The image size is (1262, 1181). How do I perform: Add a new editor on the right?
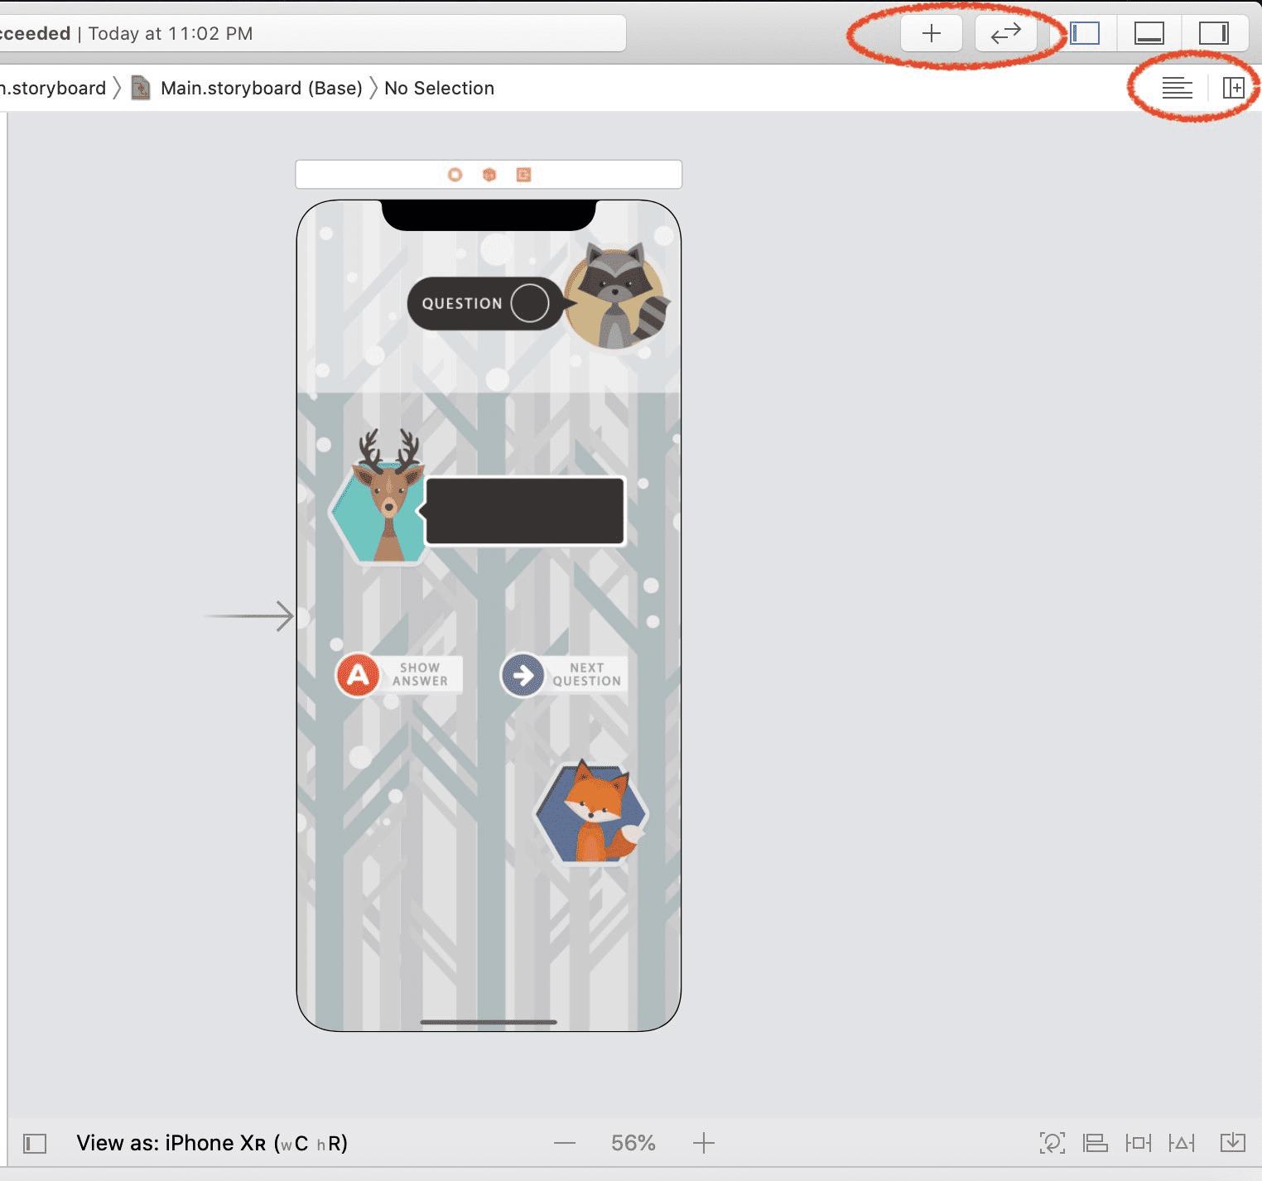pos(1234,88)
